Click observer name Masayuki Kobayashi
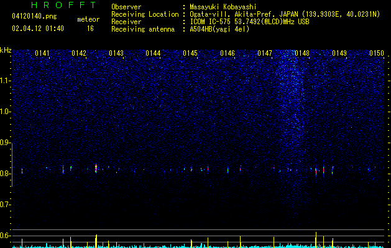Image resolution: width=391 pixels, height=248 pixels. tap(223, 7)
